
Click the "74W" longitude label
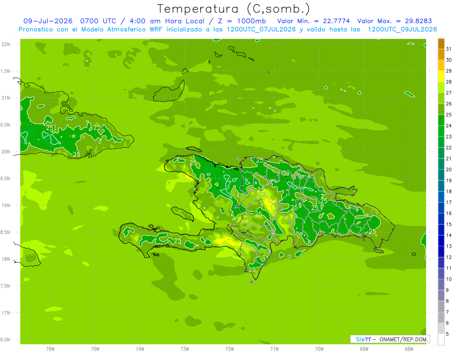[140, 349]
